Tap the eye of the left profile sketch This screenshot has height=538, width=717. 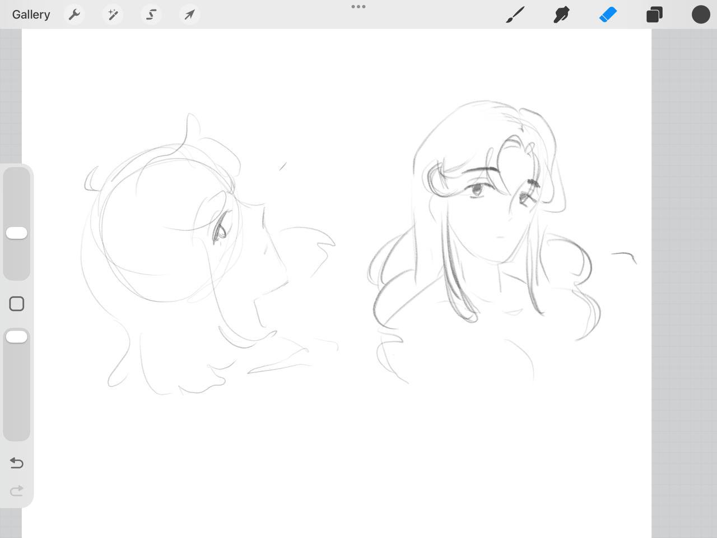219,230
